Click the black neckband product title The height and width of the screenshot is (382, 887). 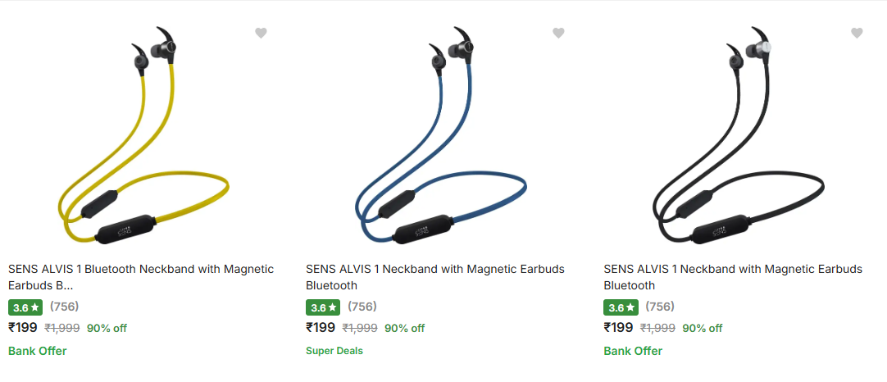pos(733,277)
